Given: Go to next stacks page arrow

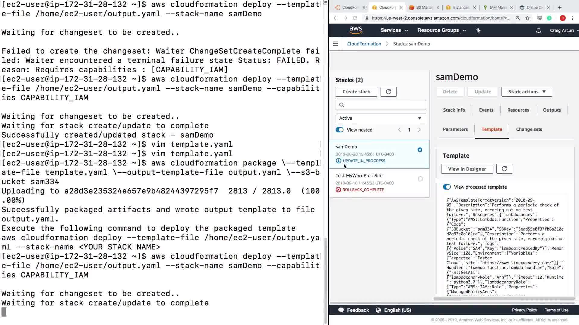Looking at the screenshot, I should pyautogui.click(x=419, y=130).
